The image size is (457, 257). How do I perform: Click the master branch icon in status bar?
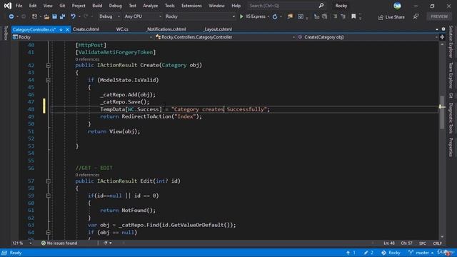(411, 253)
